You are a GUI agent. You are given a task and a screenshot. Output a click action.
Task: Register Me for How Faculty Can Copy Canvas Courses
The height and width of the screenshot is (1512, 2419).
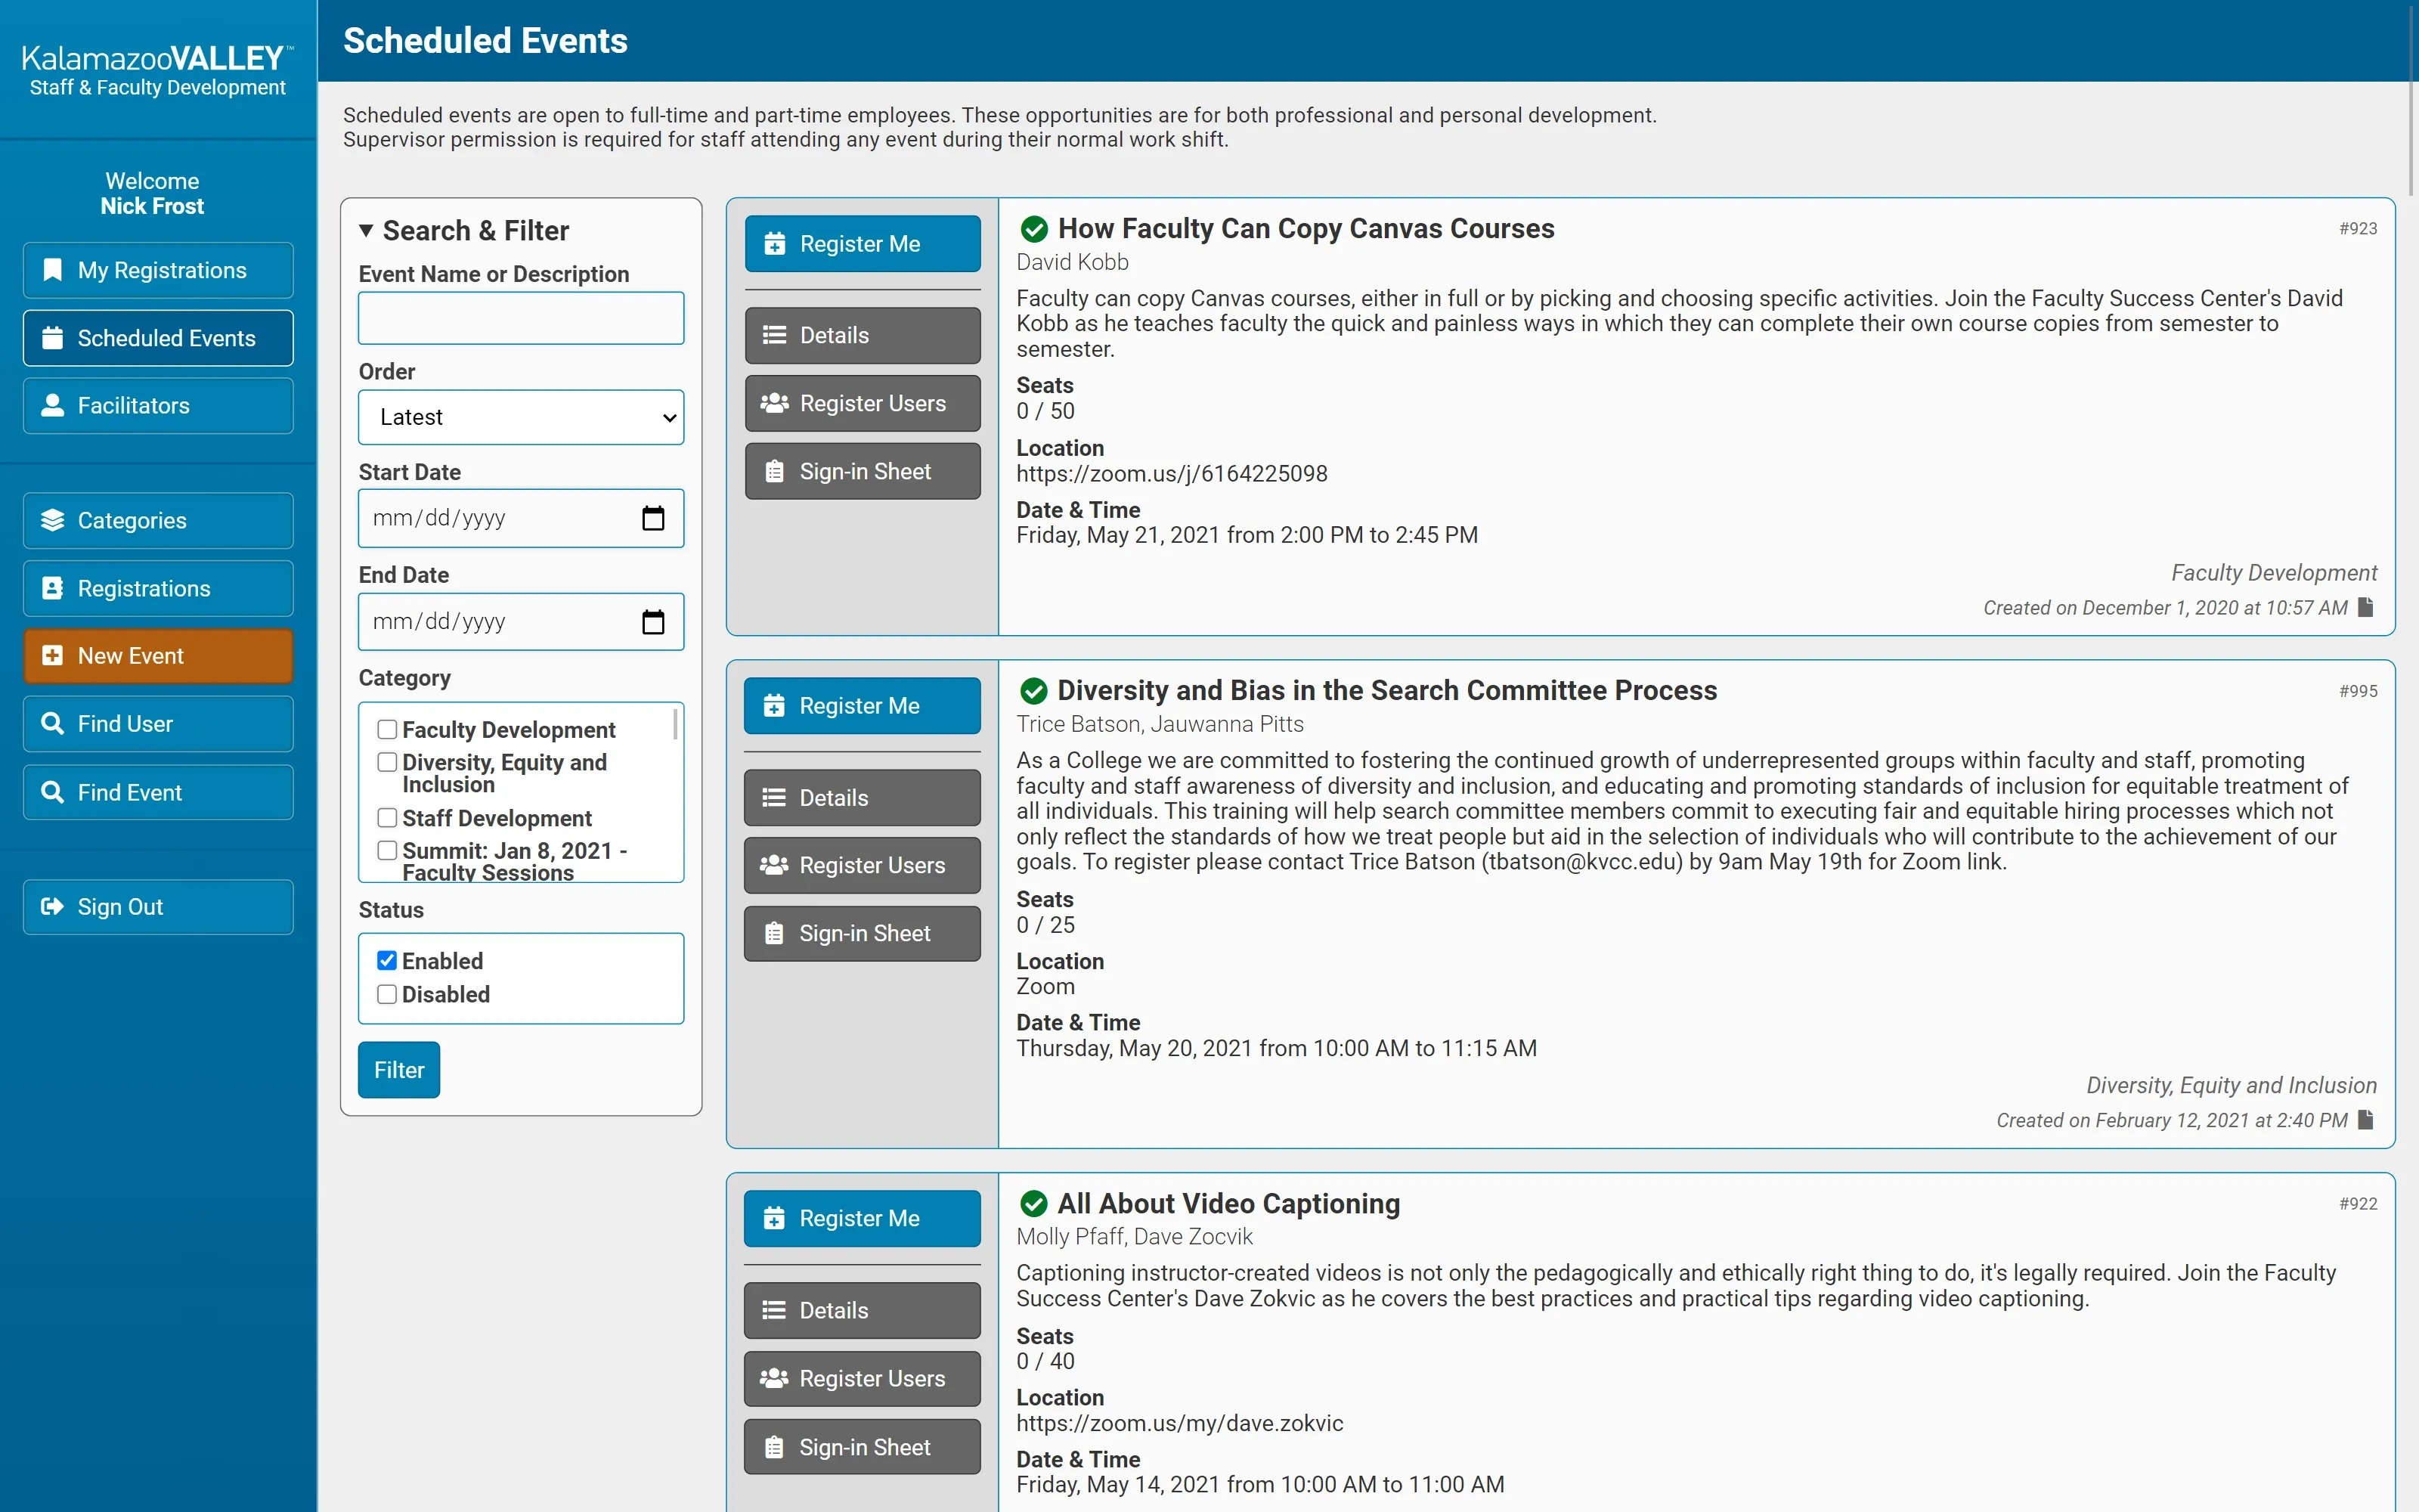click(x=862, y=243)
